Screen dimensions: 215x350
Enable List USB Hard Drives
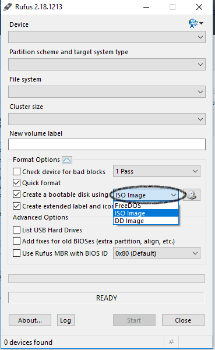point(16,229)
